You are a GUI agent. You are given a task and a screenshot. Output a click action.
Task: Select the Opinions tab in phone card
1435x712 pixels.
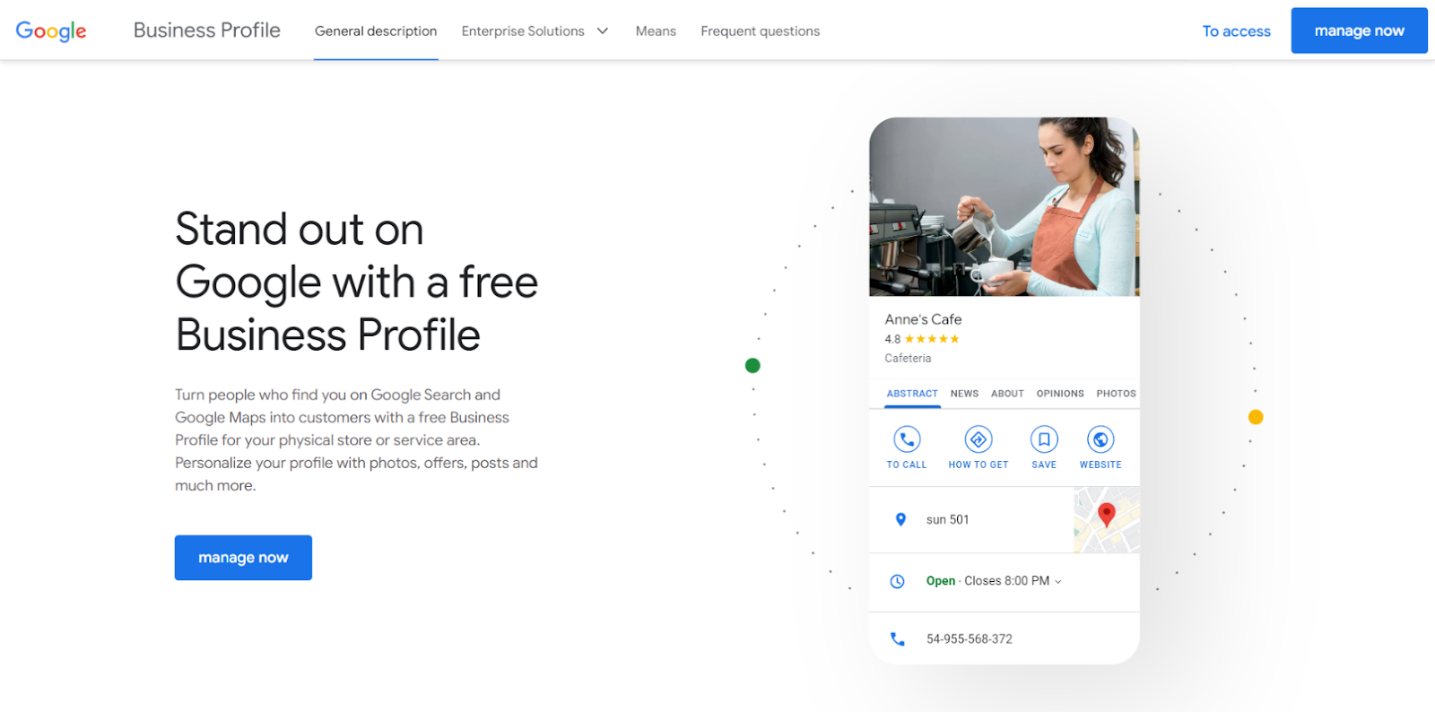point(1060,394)
